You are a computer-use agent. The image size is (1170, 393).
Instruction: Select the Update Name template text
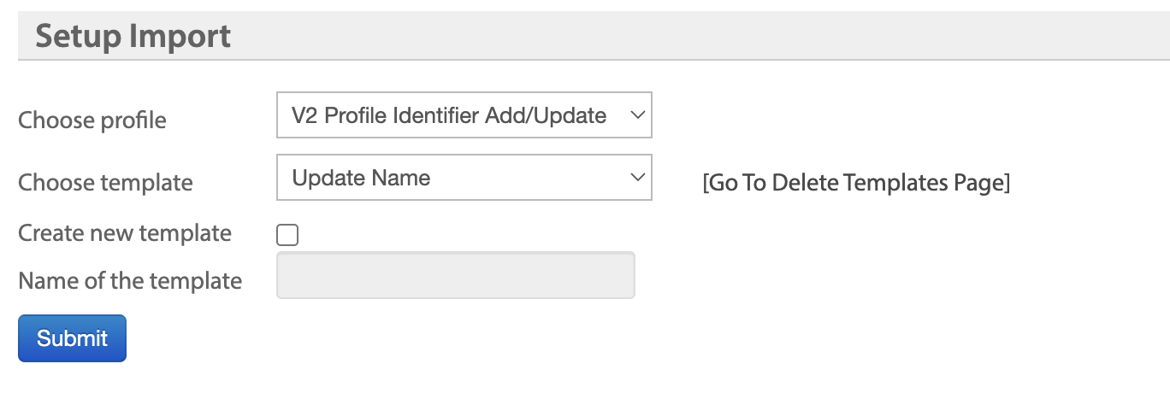pyautogui.click(x=361, y=178)
